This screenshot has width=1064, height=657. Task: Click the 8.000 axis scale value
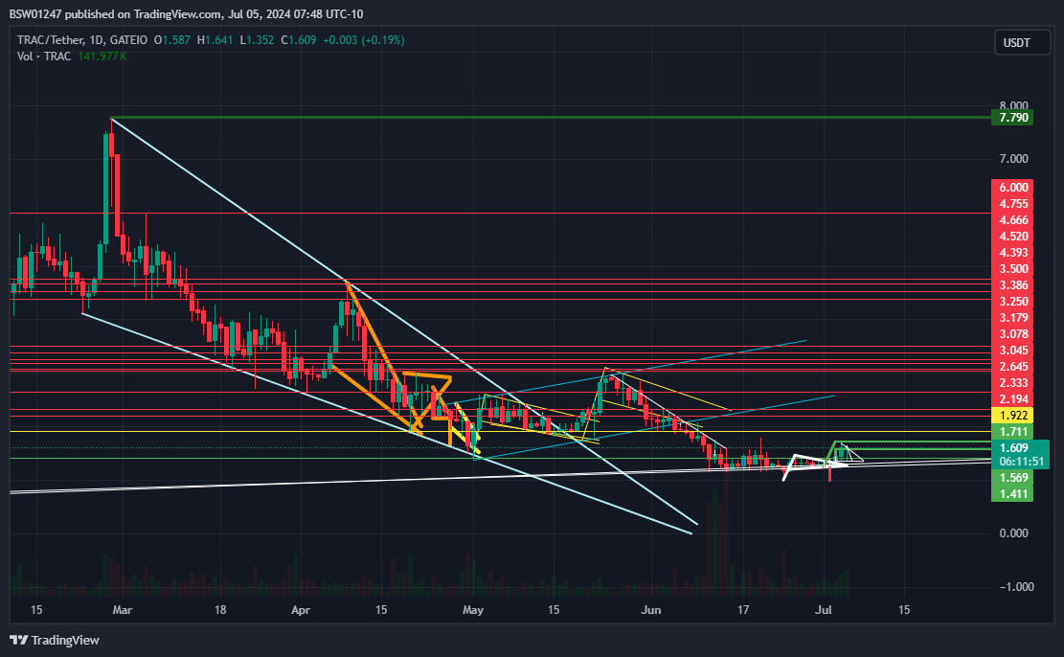pyautogui.click(x=1014, y=106)
